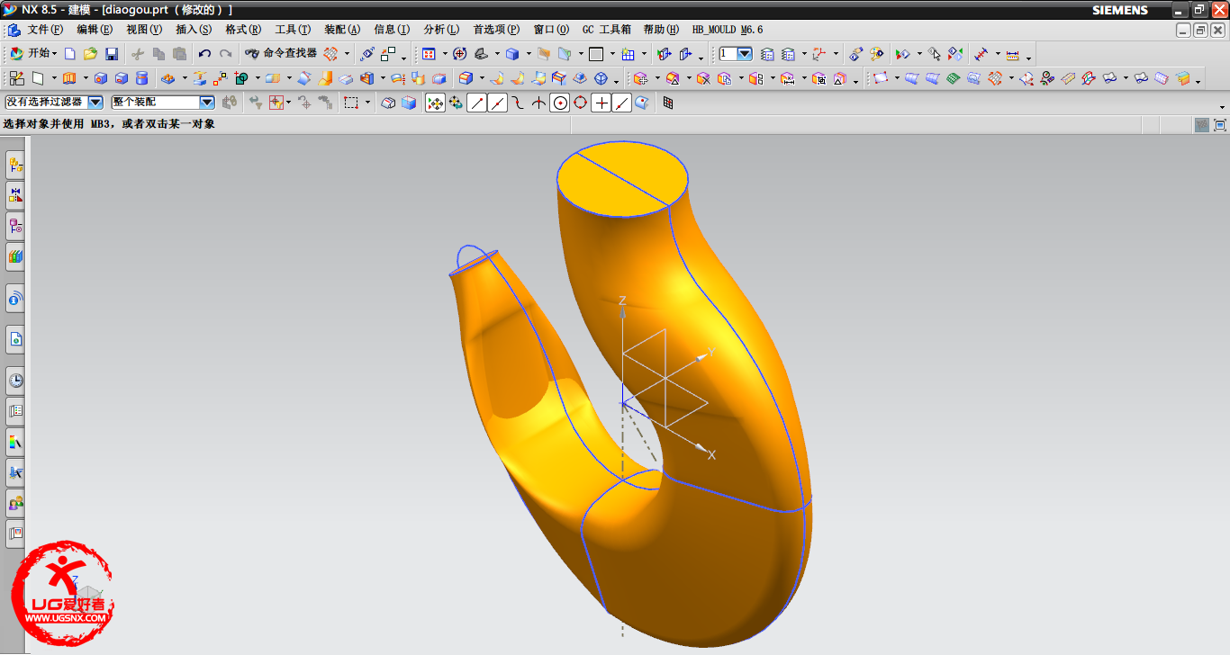Open the System Scenes resource bar icon
This screenshot has width=1230, height=655.
click(x=15, y=533)
